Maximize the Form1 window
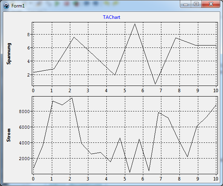 pos(196,4)
